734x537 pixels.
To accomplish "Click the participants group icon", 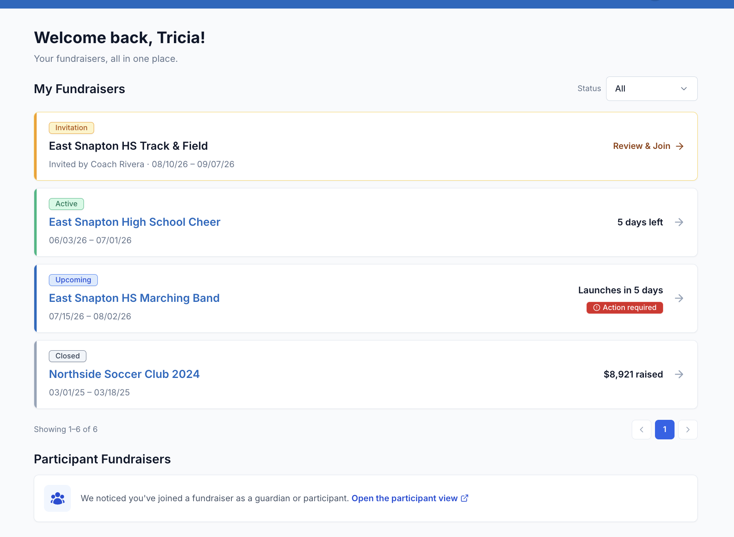I will pyautogui.click(x=57, y=498).
